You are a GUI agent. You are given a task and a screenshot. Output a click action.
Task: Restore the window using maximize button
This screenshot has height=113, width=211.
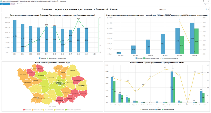tap(204, 1)
